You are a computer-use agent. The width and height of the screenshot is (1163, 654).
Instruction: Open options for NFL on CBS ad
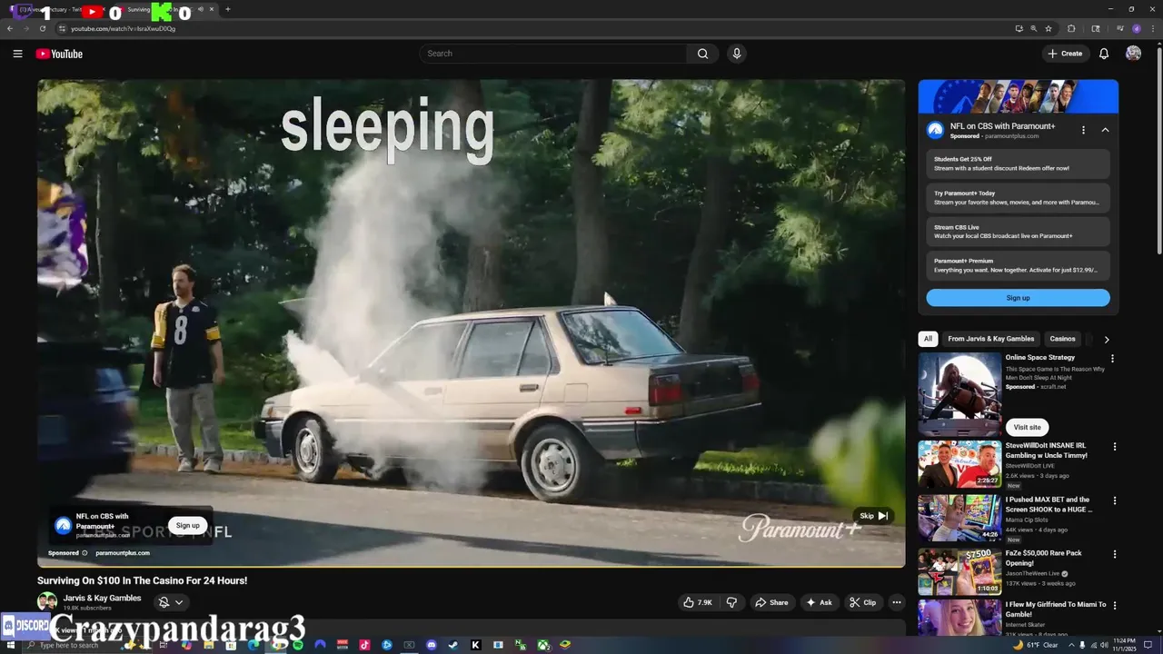click(1083, 130)
